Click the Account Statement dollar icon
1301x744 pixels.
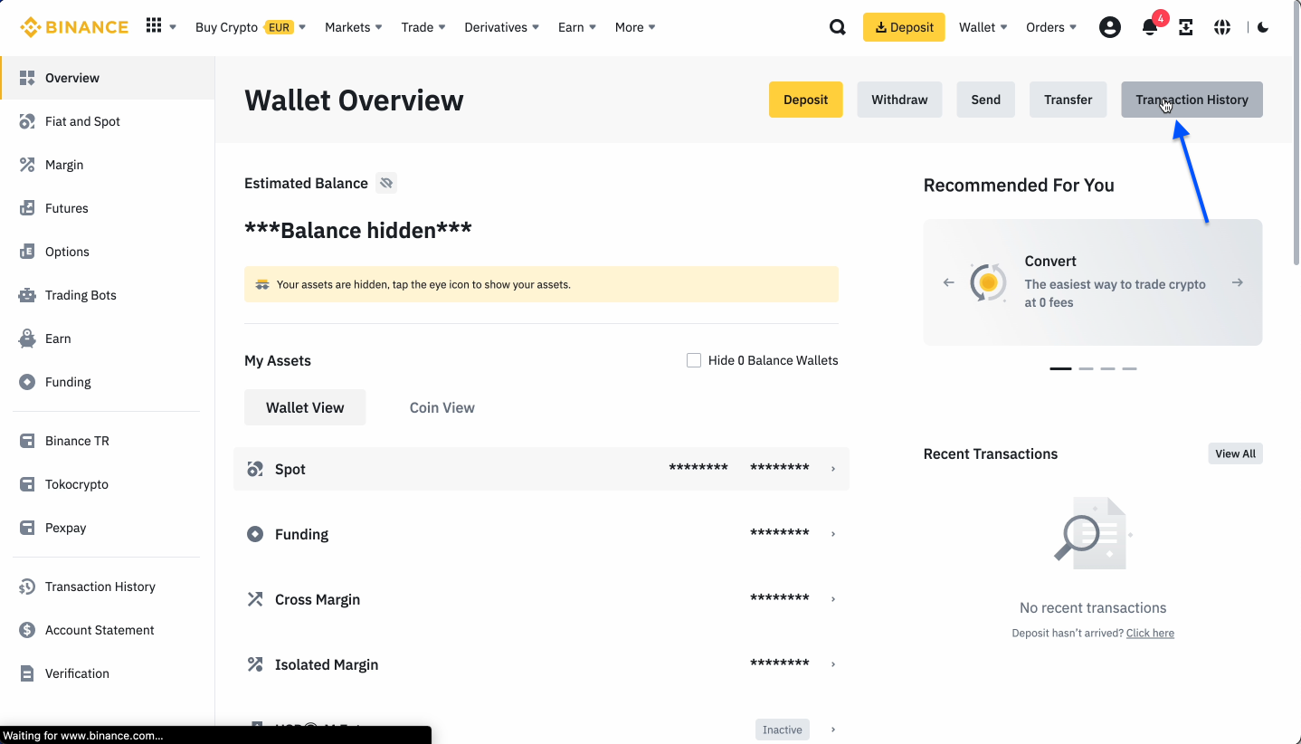(27, 630)
